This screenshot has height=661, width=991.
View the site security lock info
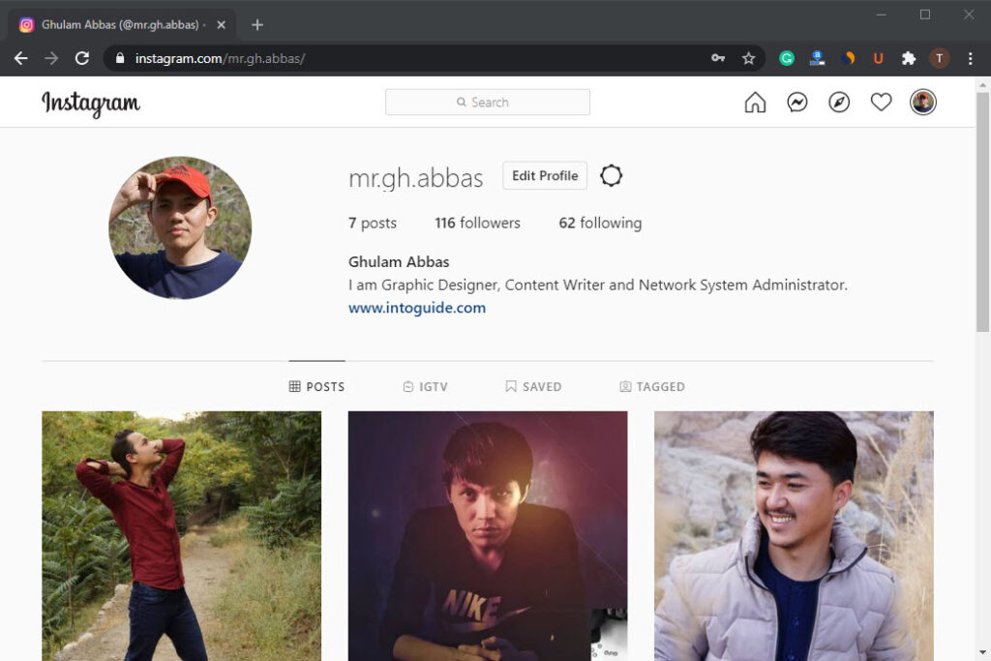click(120, 58)
